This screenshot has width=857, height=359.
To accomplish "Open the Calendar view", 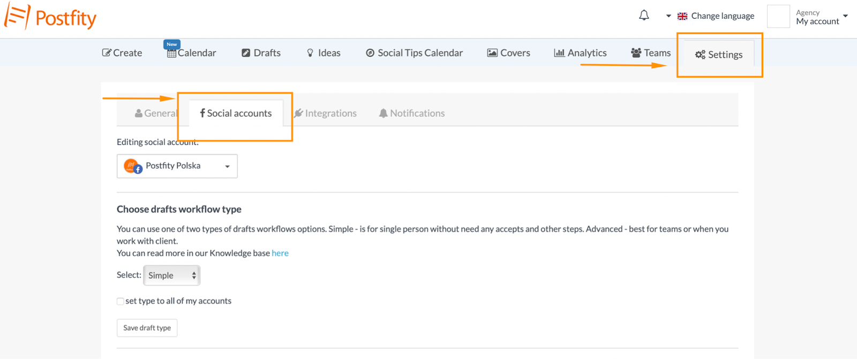I will click(192, 53).
